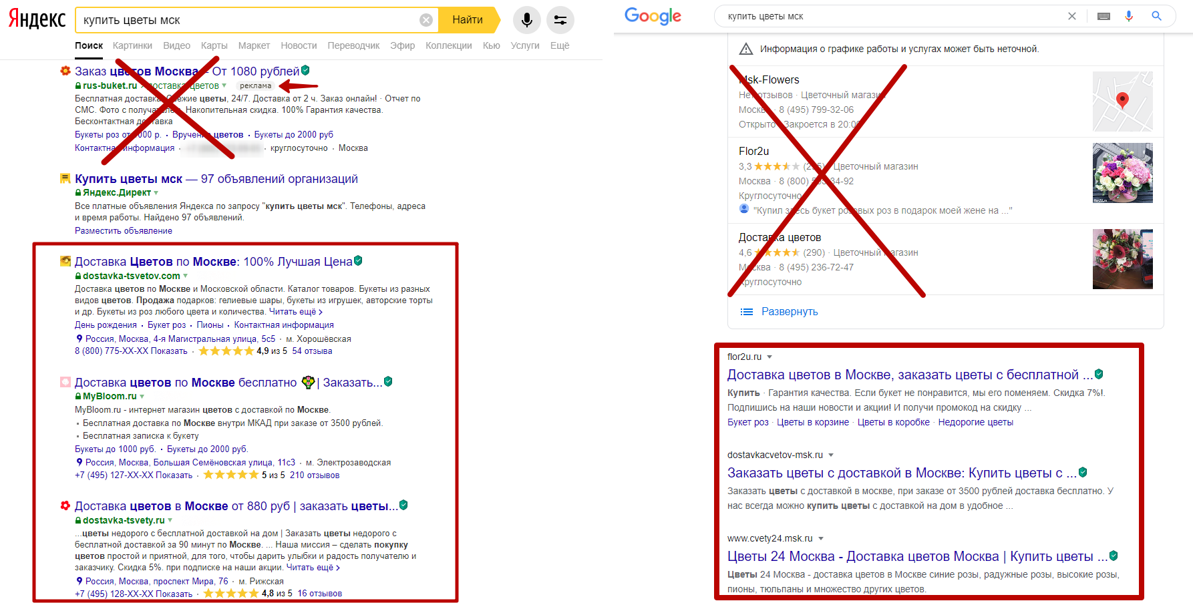Open Доставка Цветов по Москве: 100% Лучшая Цена
Image resolution: width=1193 pixels, height=605 pixels.
(213, 262)
